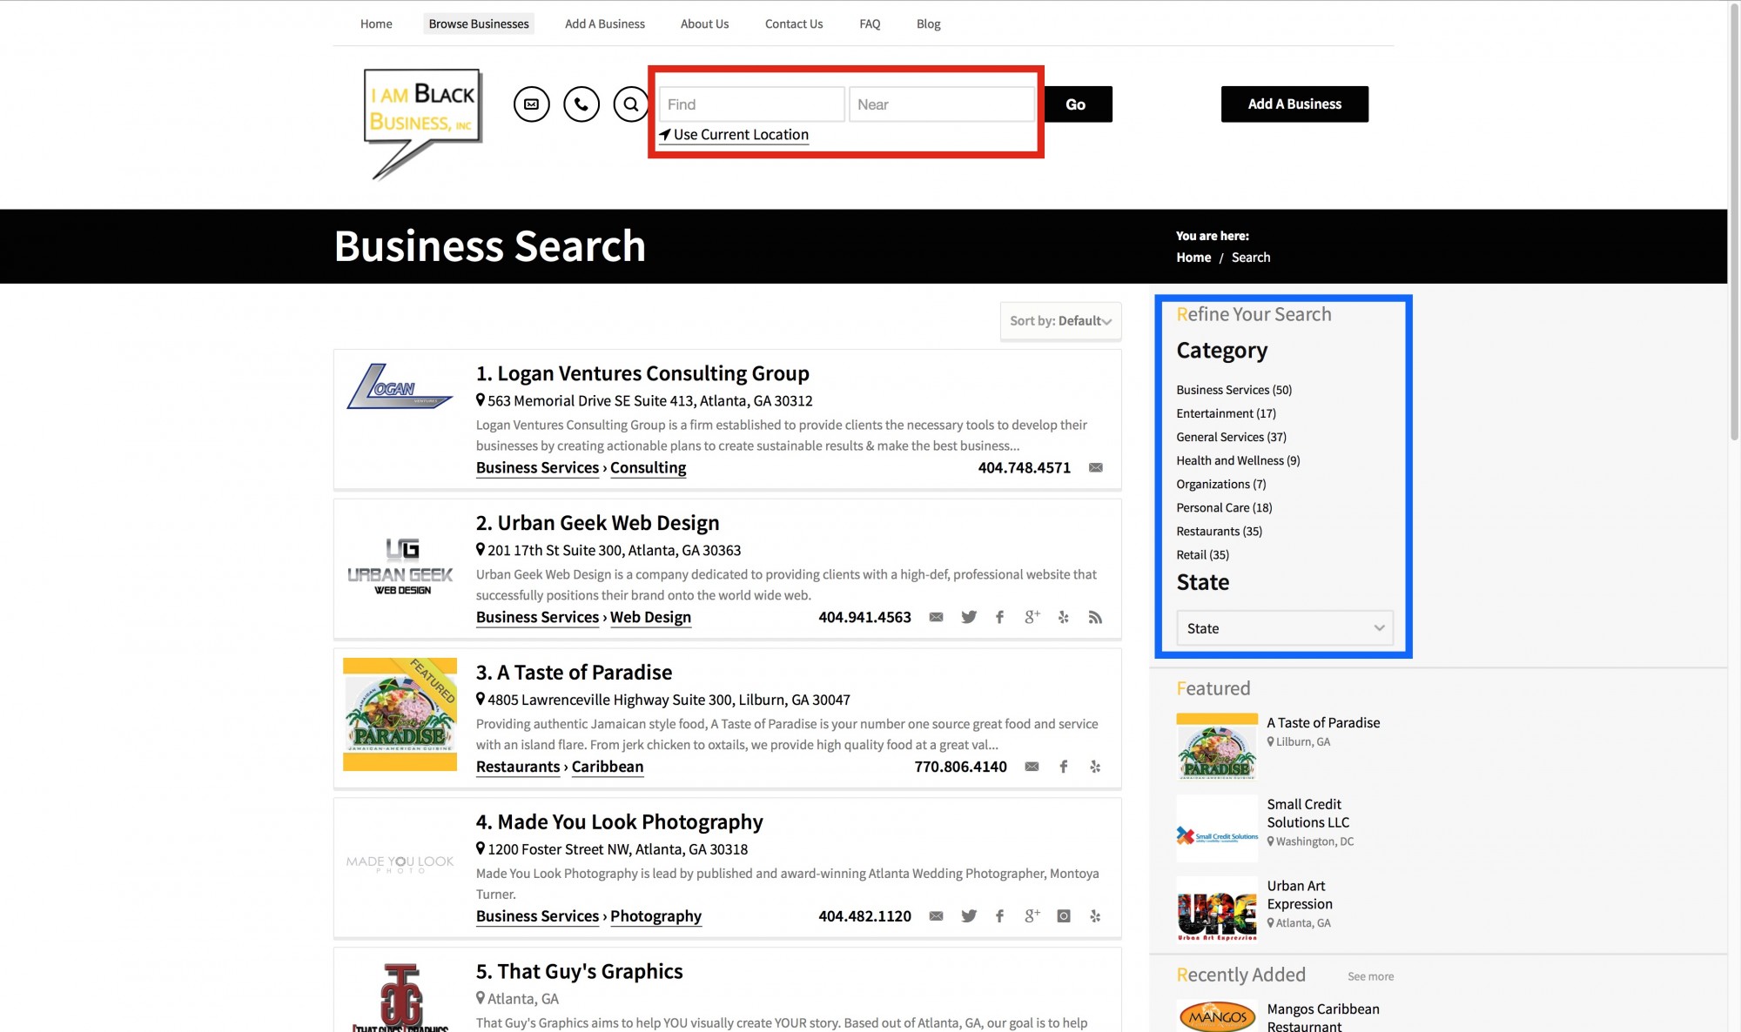The width and height of the screenshot is (1741, 1032).
Task: Click the magnifier search circle icon
Action: pyautogui.click(x=631, y=104)
